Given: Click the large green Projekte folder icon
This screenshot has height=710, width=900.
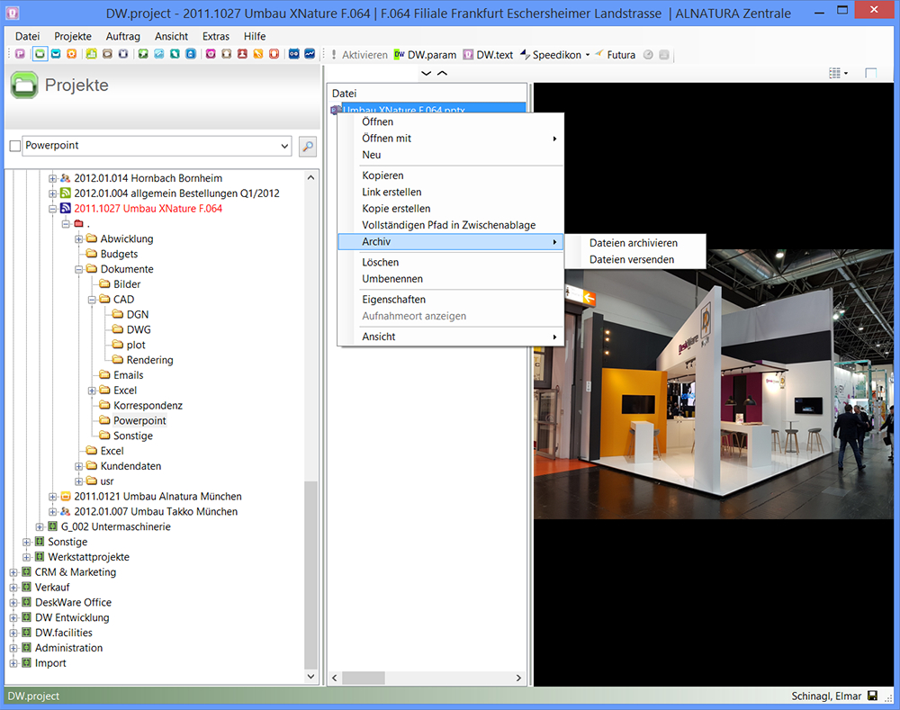Looking at the screenshot, I should [x=24, y=85].
